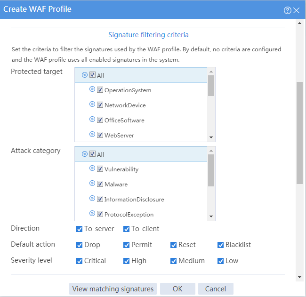Collapse the Attack category All node
This screenshot has width=306, height=297.
[x=84, y=154]
